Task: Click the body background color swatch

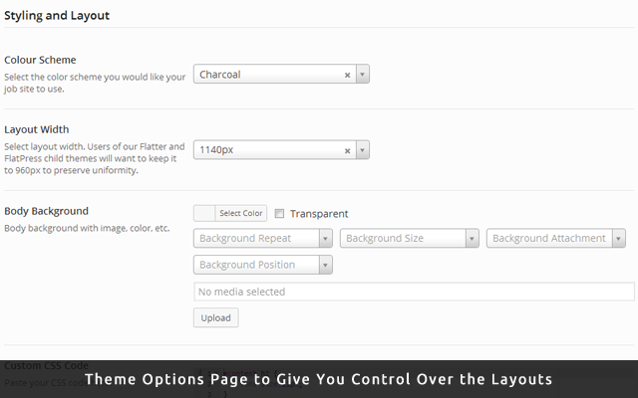Action: point(204,213)
